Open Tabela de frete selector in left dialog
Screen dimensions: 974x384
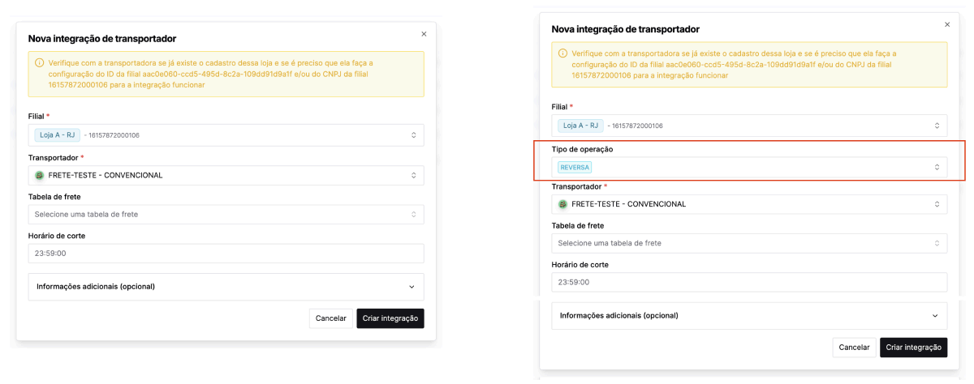pos(226,215)
